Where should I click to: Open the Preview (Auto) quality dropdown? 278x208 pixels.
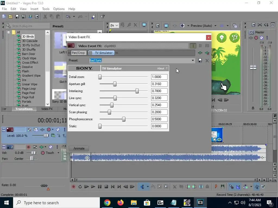tap(215, 26)
